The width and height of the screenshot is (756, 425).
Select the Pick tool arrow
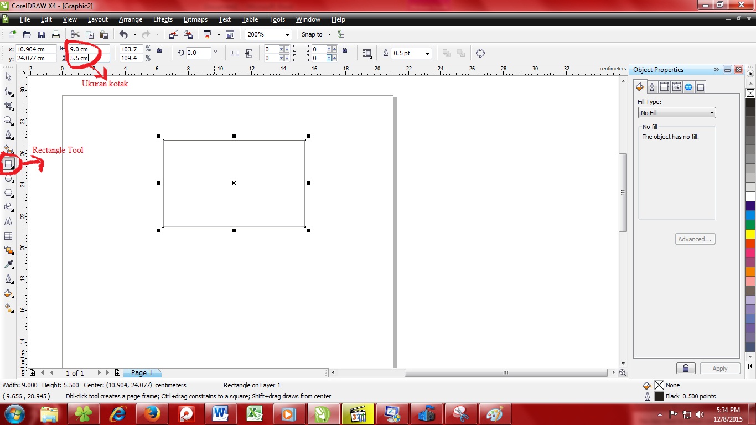[8, 77]
